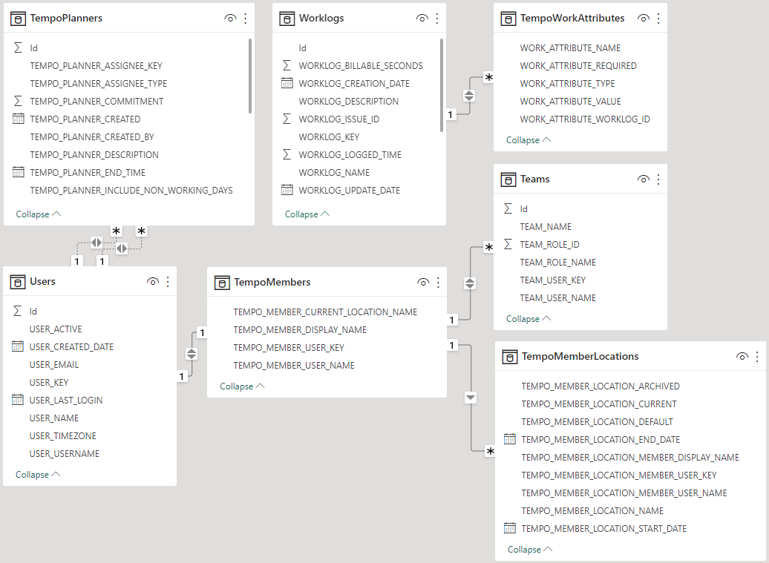This screenshot has width=769, height=563.
Task: Select the TEAM_ROLE_NAME field
Action: 557,262
